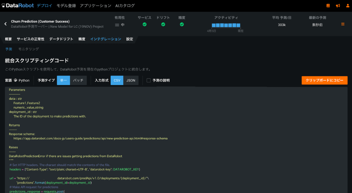The image size is (352, 193).
Task: Click the 'deployment_id : str' line
Action: 23,112
